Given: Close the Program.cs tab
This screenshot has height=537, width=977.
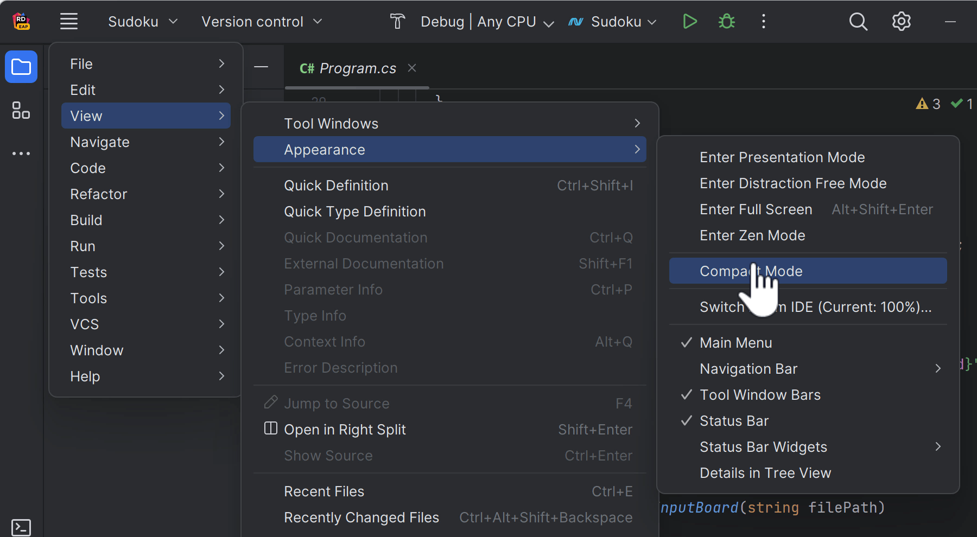Looking at the screenshot, I should (412, 68).
